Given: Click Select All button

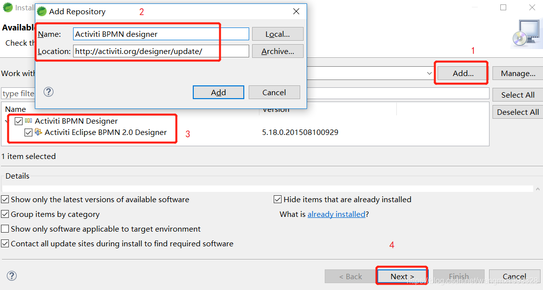Looking at the screenshot, I should (517, 95).
